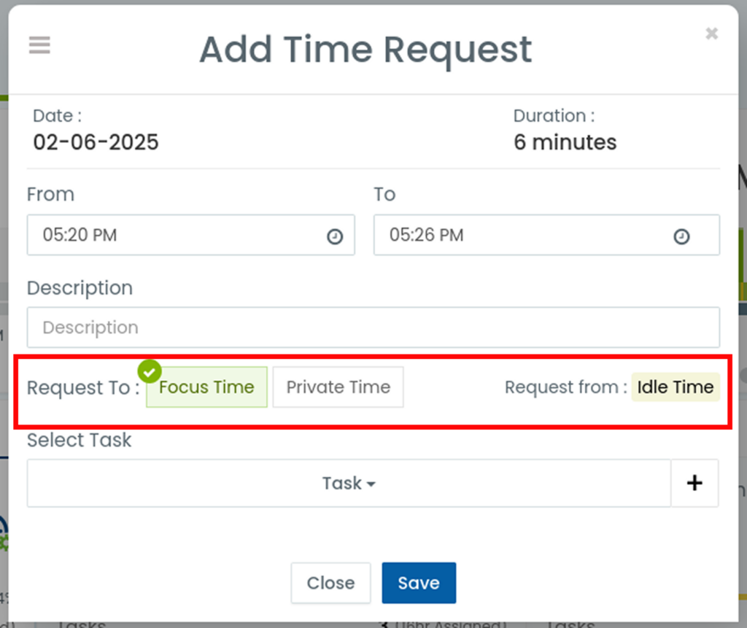Viewport: 747px width, 628px height.
Task: Click the 6 minutes duration text
Action: click(x=565, y=142)
